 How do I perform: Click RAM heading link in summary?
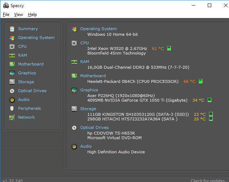point(84,62)
